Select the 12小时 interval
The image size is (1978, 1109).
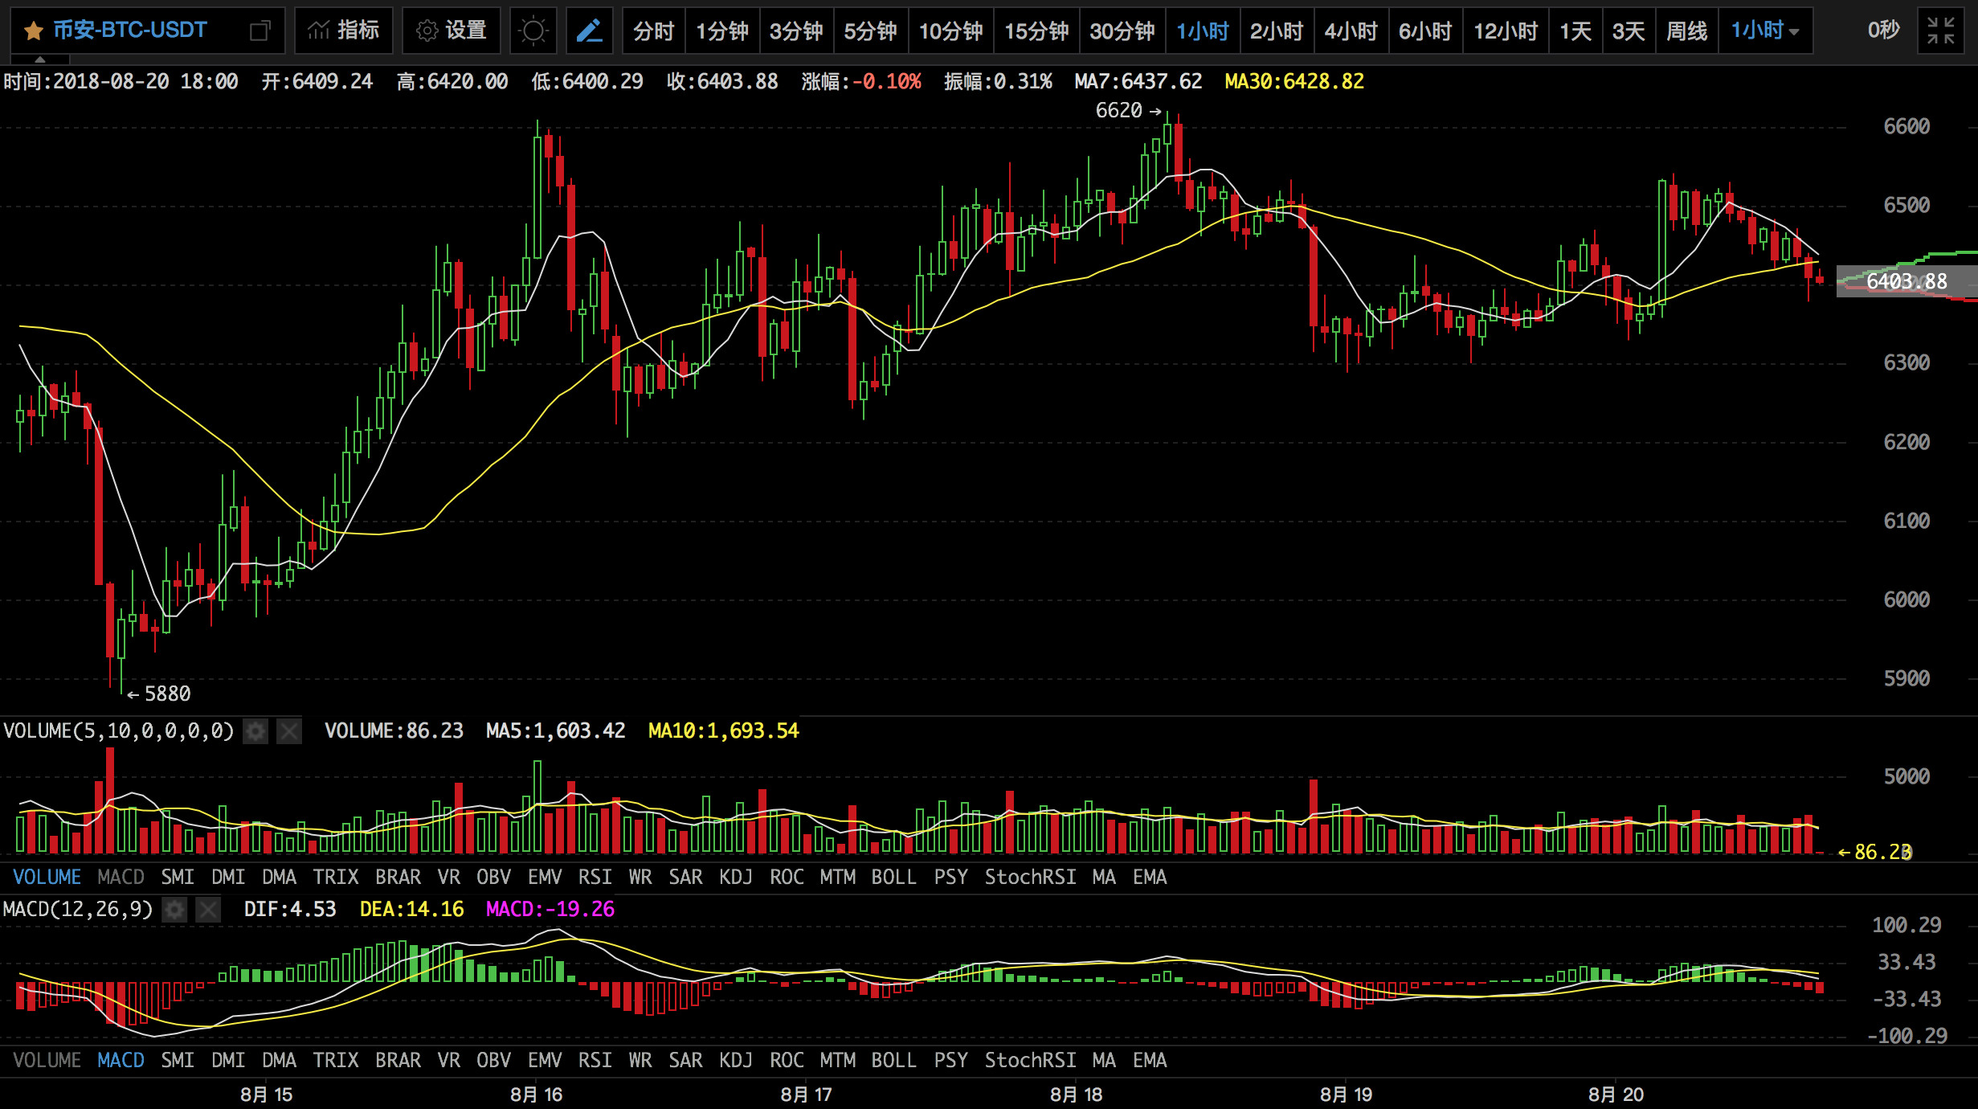(1506, 31)
